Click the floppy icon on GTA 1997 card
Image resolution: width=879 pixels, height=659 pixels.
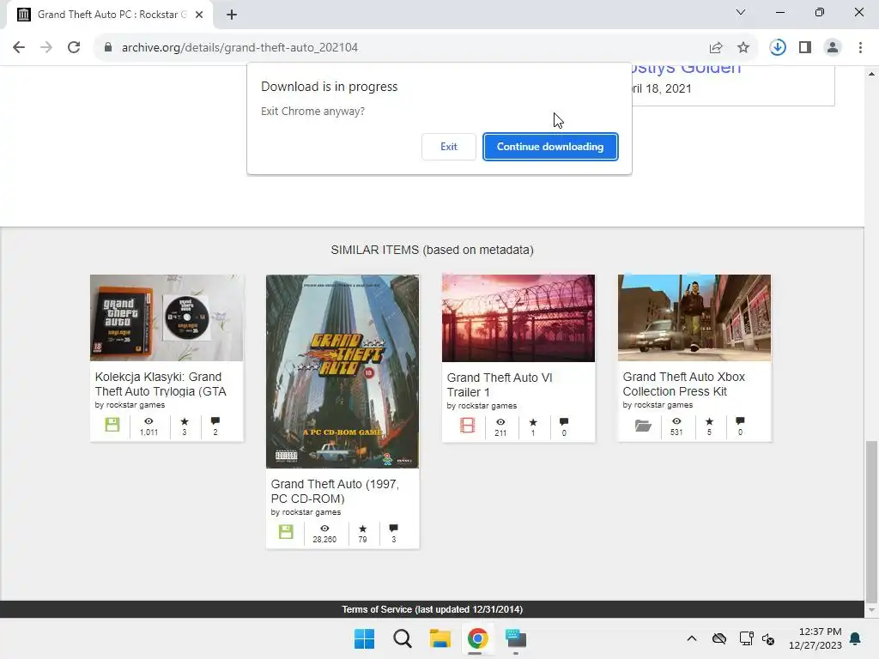[286, 532]
